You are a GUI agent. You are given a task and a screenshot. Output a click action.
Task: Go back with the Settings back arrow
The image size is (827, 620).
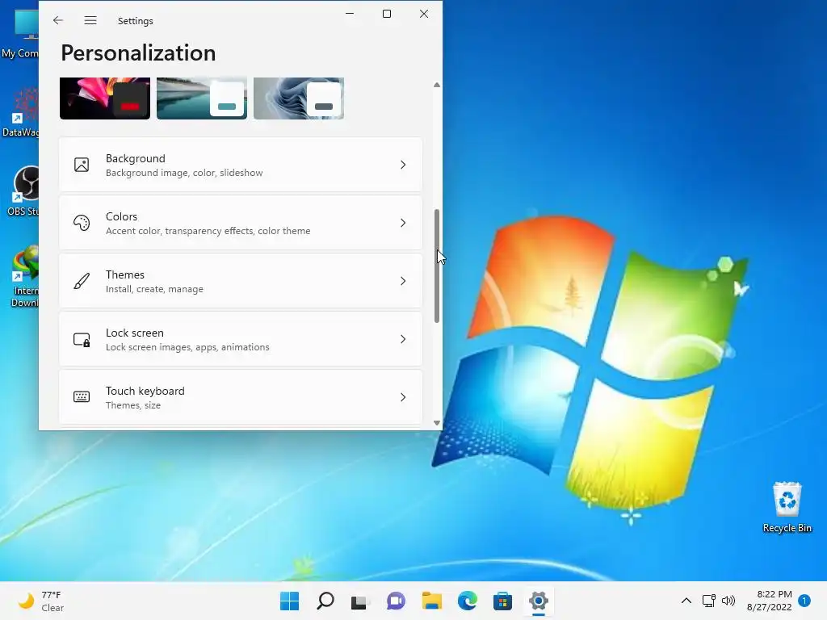[x=58, y=20]
